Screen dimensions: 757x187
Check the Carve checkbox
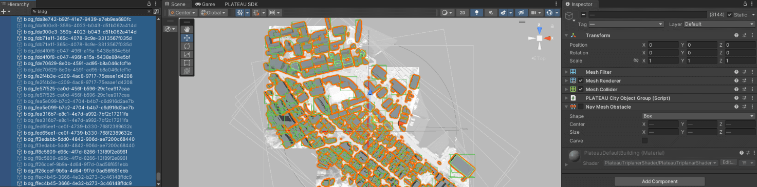coord(644,141)
